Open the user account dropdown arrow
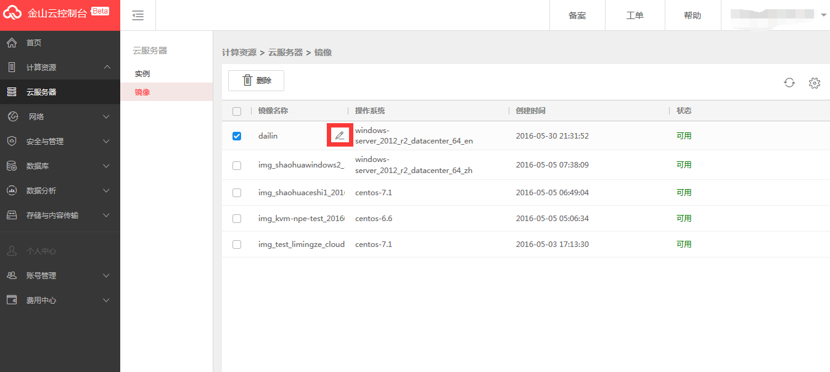 pos(824,15)
